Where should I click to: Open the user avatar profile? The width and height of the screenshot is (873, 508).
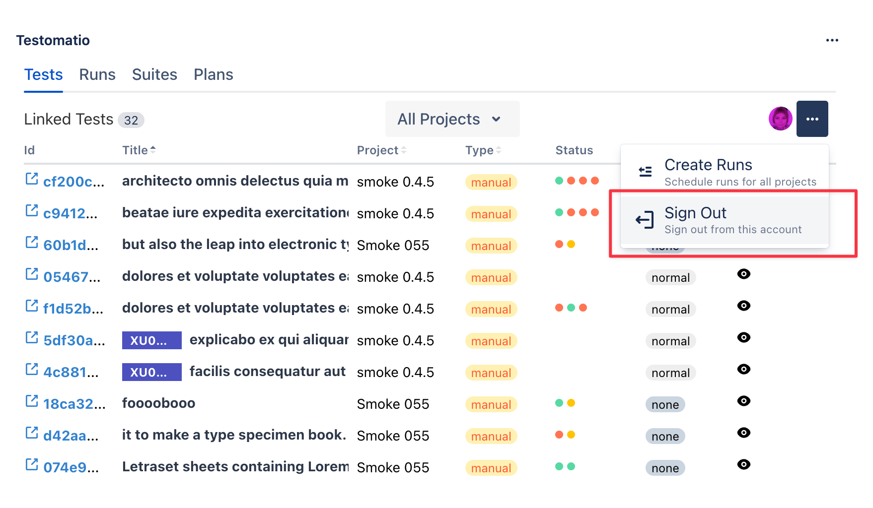pos(780,119)
